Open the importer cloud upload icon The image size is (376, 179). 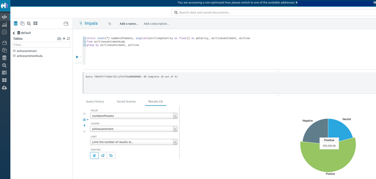(4, 87)
